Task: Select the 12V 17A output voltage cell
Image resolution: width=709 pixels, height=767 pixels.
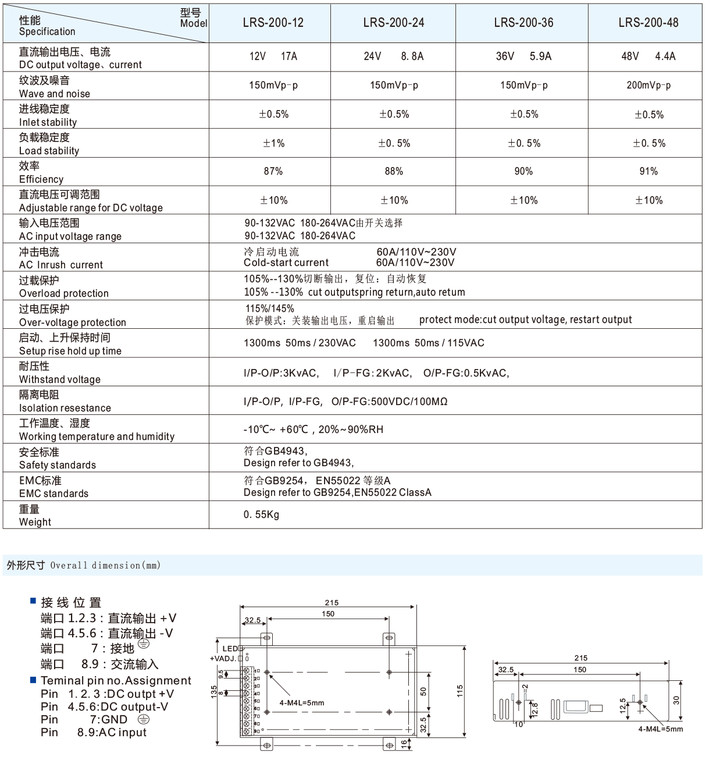Action: pyautogui.click(x=273, y=56)
